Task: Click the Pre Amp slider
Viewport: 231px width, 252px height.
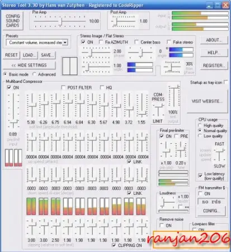Action: 59,21
